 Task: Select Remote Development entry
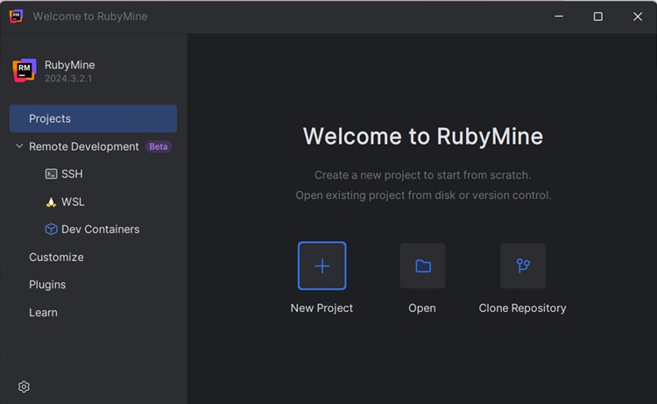[83, 146]
